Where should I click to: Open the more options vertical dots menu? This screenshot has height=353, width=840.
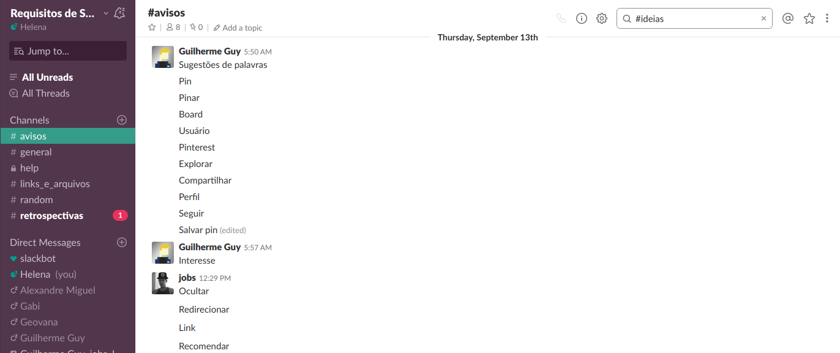point(828,18)
